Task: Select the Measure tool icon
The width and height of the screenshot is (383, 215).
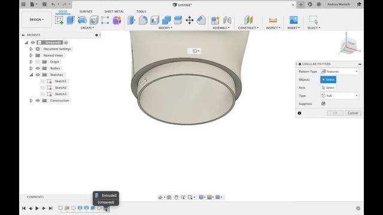Action: [273, 20]
